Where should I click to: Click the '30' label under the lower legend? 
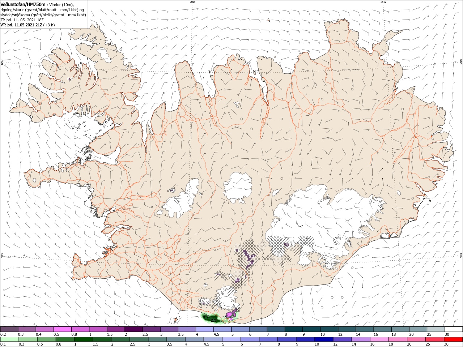(x=447, y=344)
